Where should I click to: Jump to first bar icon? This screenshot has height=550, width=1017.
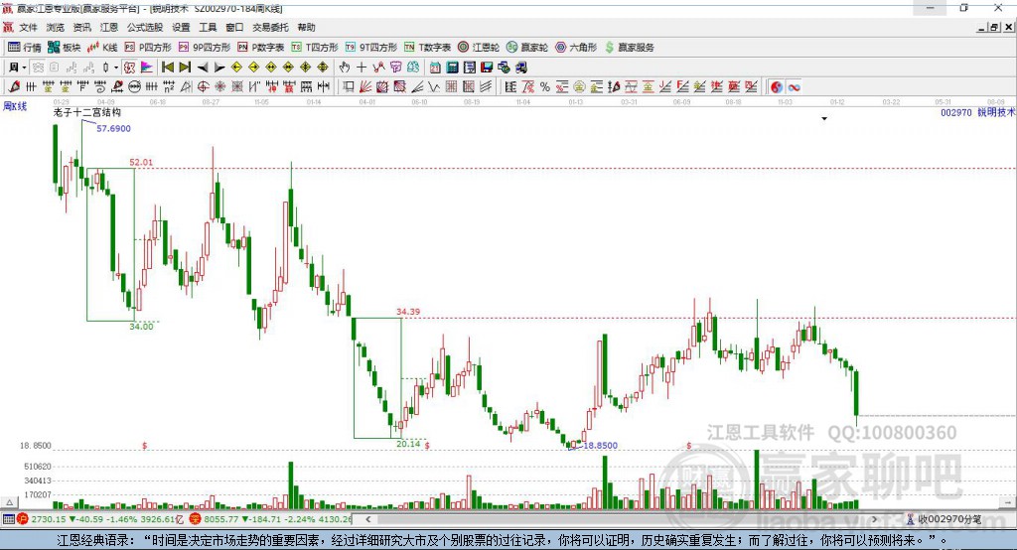pyautogui.click(x=167, y=68)
